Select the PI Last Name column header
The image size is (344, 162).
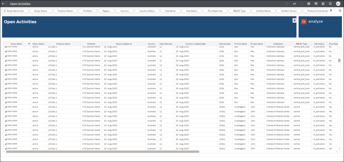point(256,44)
